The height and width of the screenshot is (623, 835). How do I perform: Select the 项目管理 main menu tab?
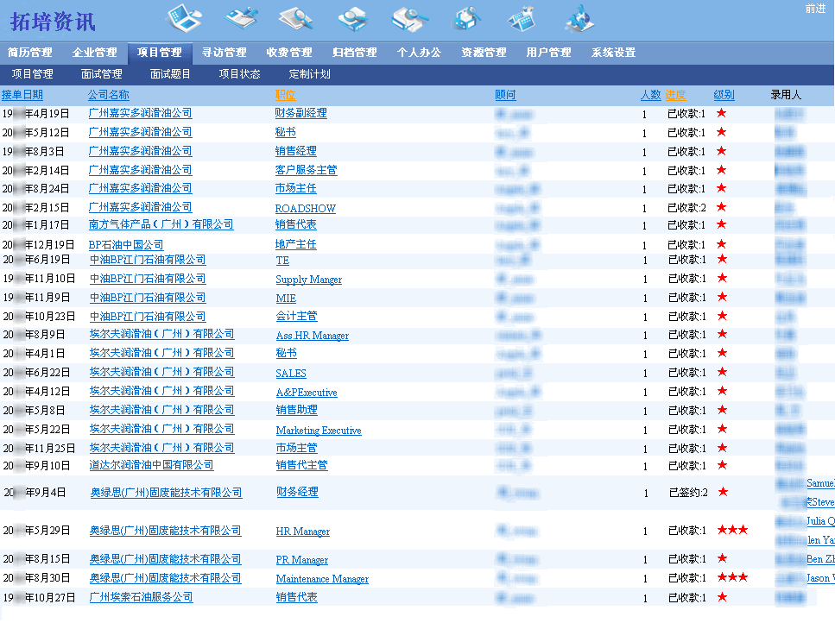160,52
